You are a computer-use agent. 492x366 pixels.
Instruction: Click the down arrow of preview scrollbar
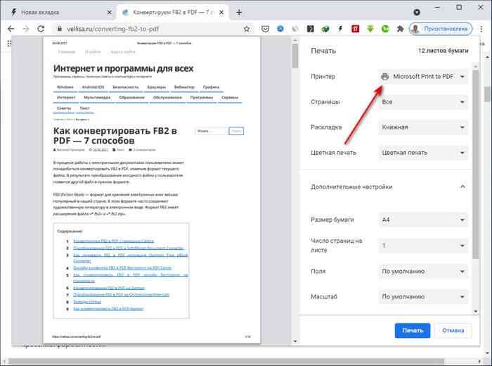click(x=295, y=341)
